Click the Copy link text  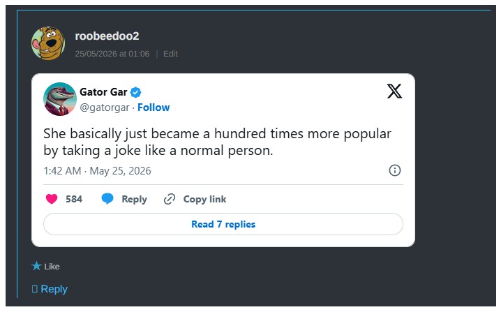[x=204, y=199]
